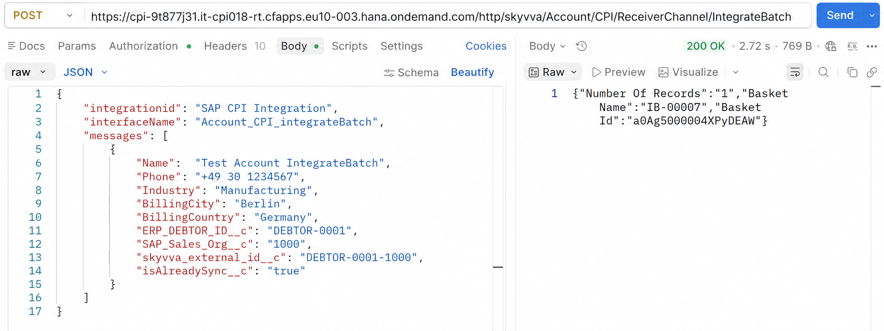Click the "messages" key on line 4
884x331 pixels.
point(116,136)
